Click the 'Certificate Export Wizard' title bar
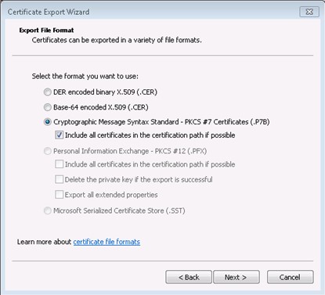The width and height of the screenshot is (325, 295). pos(49,12)
